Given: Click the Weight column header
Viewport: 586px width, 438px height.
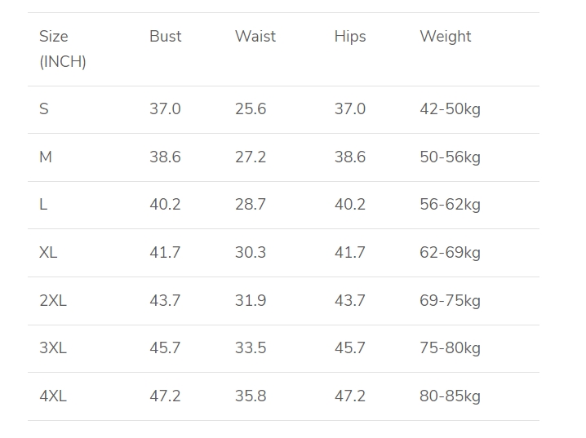Looking at the screenshot, I should point(446,37).
